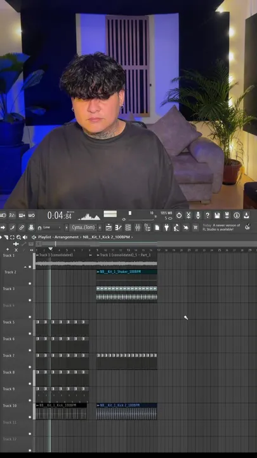The image size is (257, 458).
Task: Open the mixer from the toolbar
Action: click(x=138, y=227)
